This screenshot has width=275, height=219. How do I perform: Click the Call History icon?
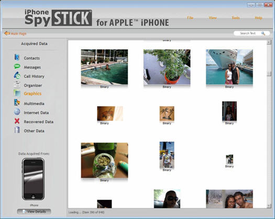click(17, 75)
